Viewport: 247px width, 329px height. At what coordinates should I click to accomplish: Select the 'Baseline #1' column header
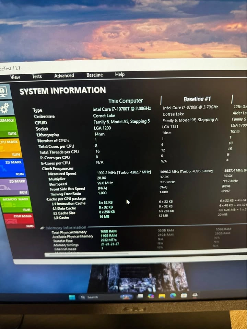(197, 99)
